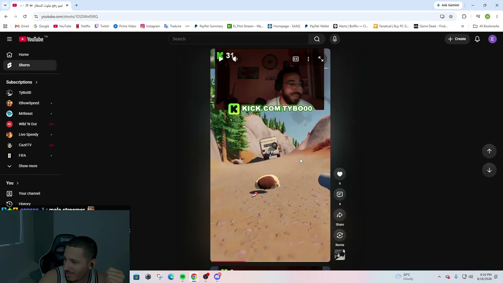Expand Show more subscriptions
Screen dimensions: 503x283
click(x=30, y=166)
